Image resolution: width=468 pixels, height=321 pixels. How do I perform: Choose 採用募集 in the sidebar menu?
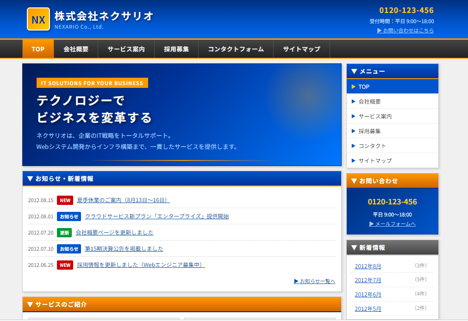coord(393,131)
